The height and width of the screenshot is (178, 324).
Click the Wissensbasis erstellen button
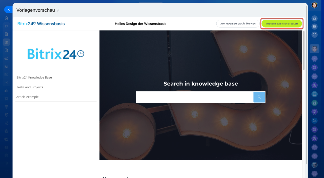(282, 24)
